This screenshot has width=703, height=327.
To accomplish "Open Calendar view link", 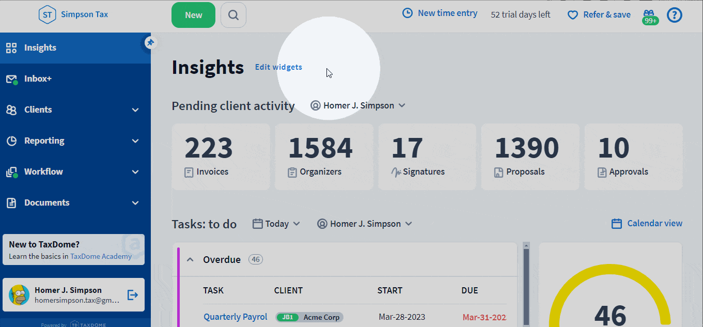I will [x=654, y=224].
